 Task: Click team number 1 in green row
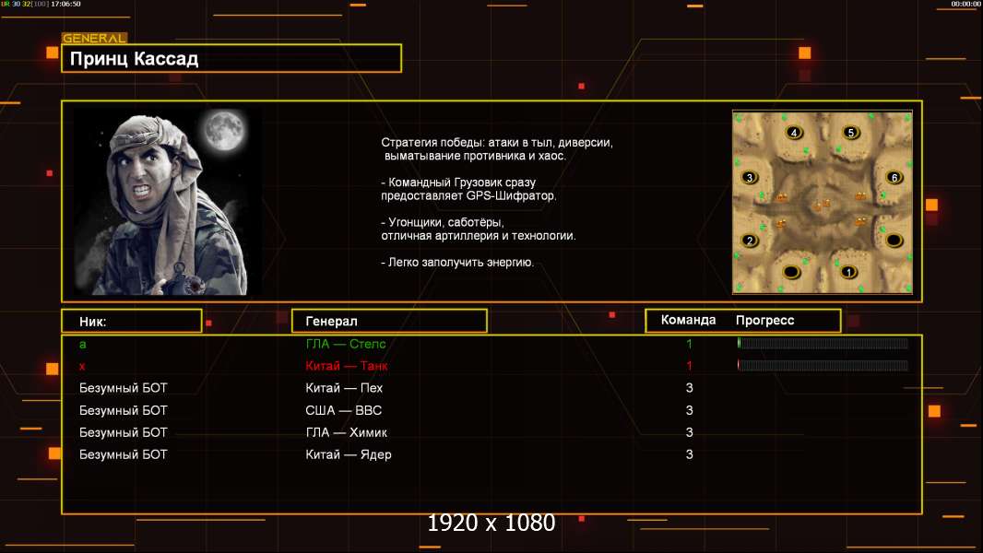[689, 344]
